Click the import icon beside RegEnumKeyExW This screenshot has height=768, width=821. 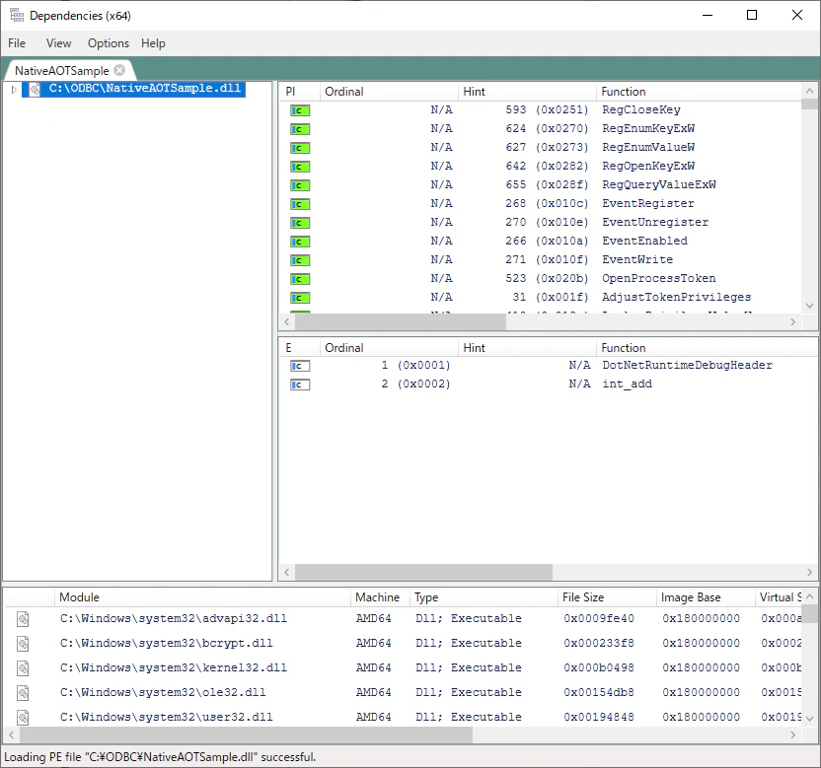300,129
